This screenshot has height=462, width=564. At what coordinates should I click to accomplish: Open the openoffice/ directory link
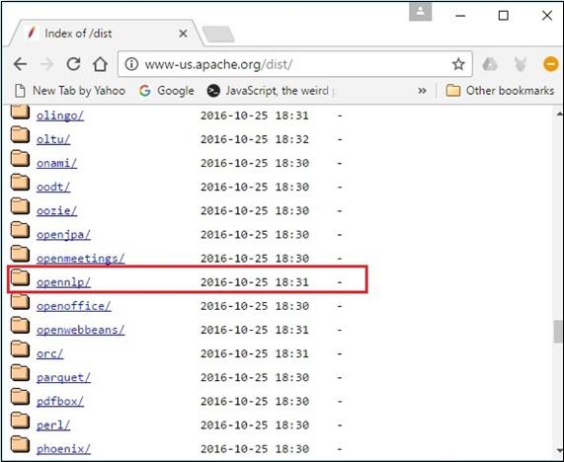coord(74,306)
